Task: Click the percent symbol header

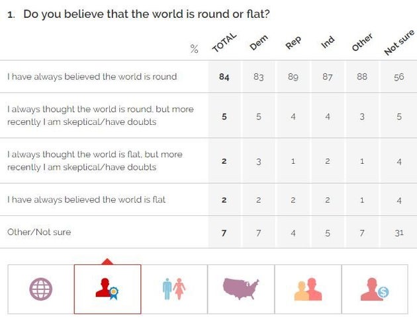Action: click(194, 48)
